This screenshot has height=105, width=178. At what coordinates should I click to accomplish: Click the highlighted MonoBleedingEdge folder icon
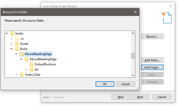pos(22,54)
